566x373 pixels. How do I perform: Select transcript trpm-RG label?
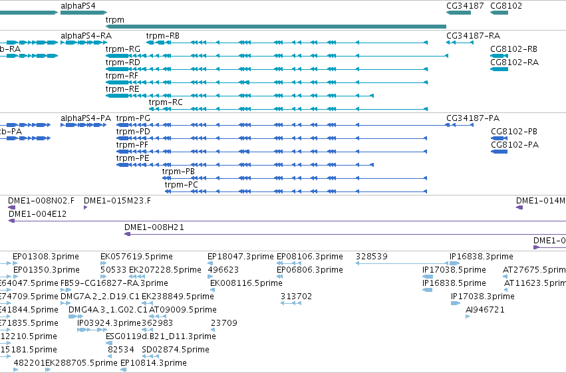coord(123,49)
